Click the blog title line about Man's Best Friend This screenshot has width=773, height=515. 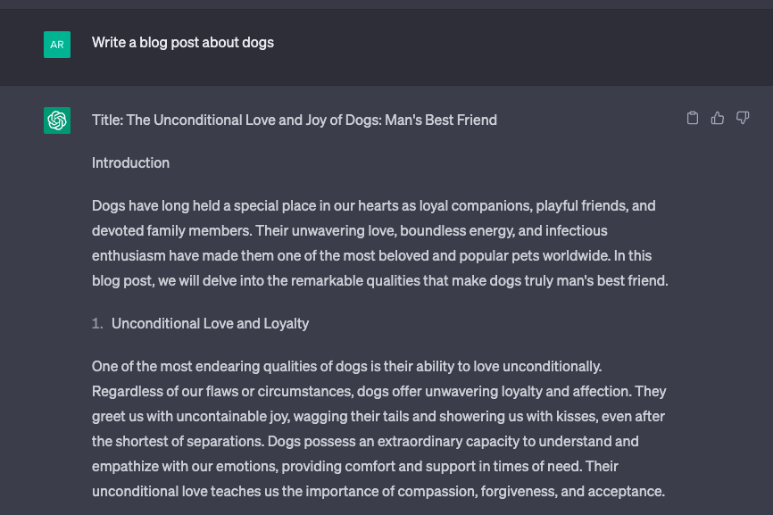[x=295, y=120]
